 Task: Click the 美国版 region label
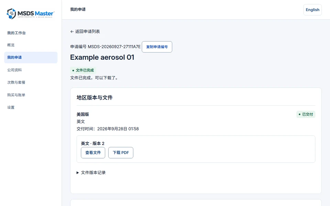tap(83, 114)
